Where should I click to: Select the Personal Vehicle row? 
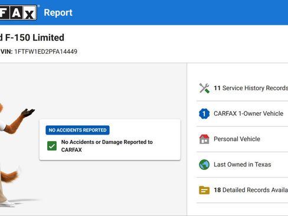pyautogui.click(x=243, y=139)
